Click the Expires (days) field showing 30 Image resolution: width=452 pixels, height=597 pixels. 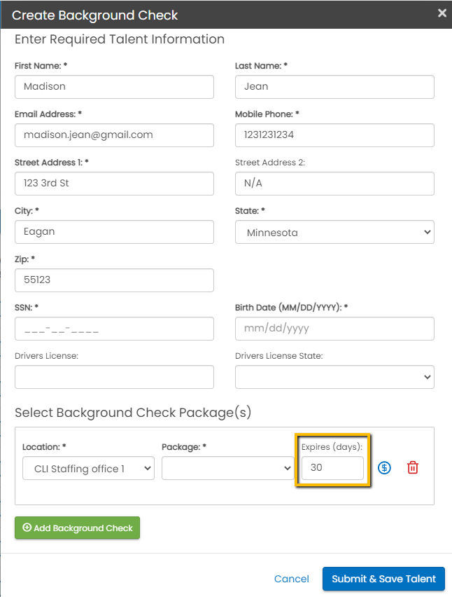332,468
